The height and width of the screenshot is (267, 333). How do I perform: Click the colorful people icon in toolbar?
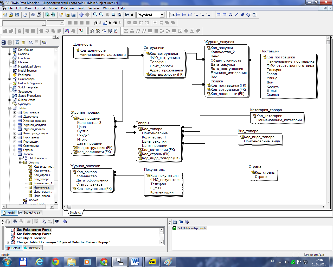[x=81, y=31]
